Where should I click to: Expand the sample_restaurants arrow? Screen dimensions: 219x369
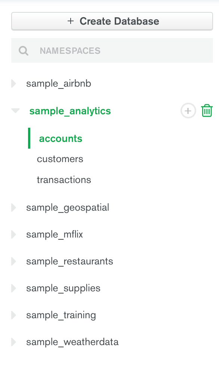pyautogui.click(x=14, y=261)
